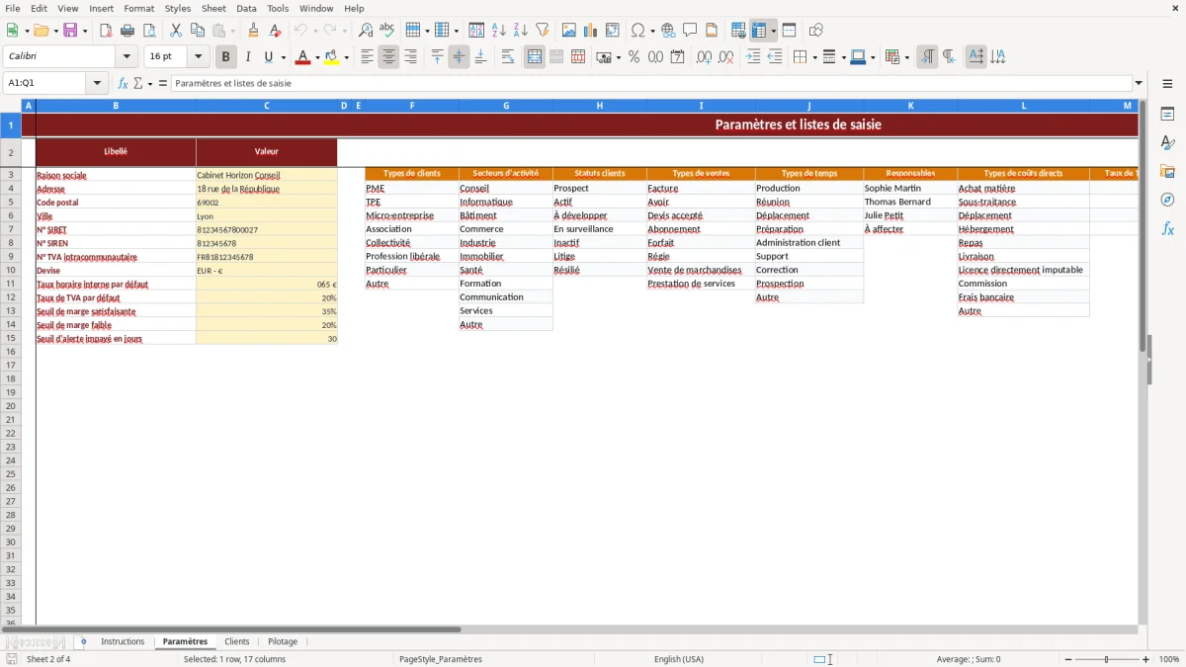Sort descending with the Z-A icon
Viewport: 1186px width, 667px height.
tap(521, 31)
